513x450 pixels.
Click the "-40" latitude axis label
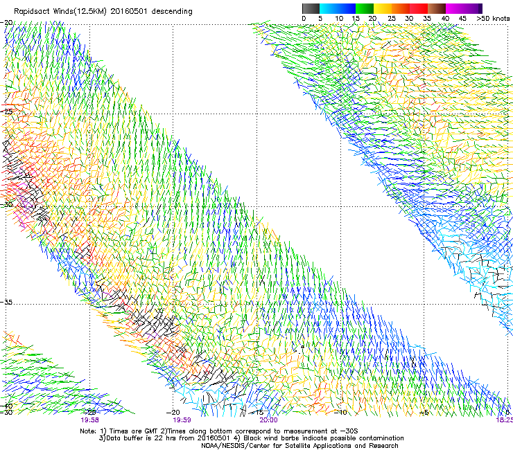6,406
